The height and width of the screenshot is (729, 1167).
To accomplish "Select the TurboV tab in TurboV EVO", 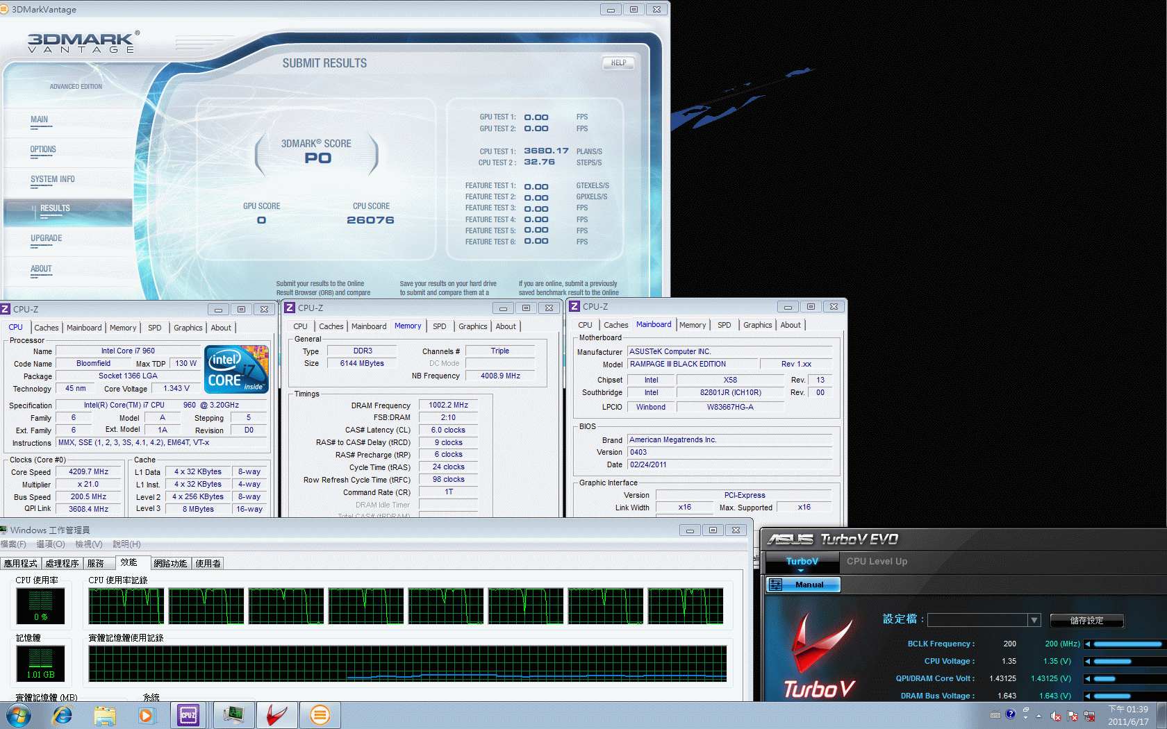I will click(x=802, y=562).
